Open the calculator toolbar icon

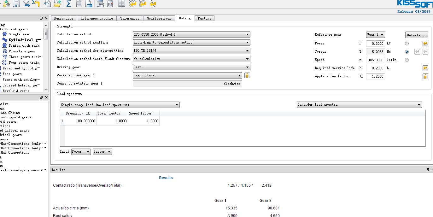click(110, 4)
